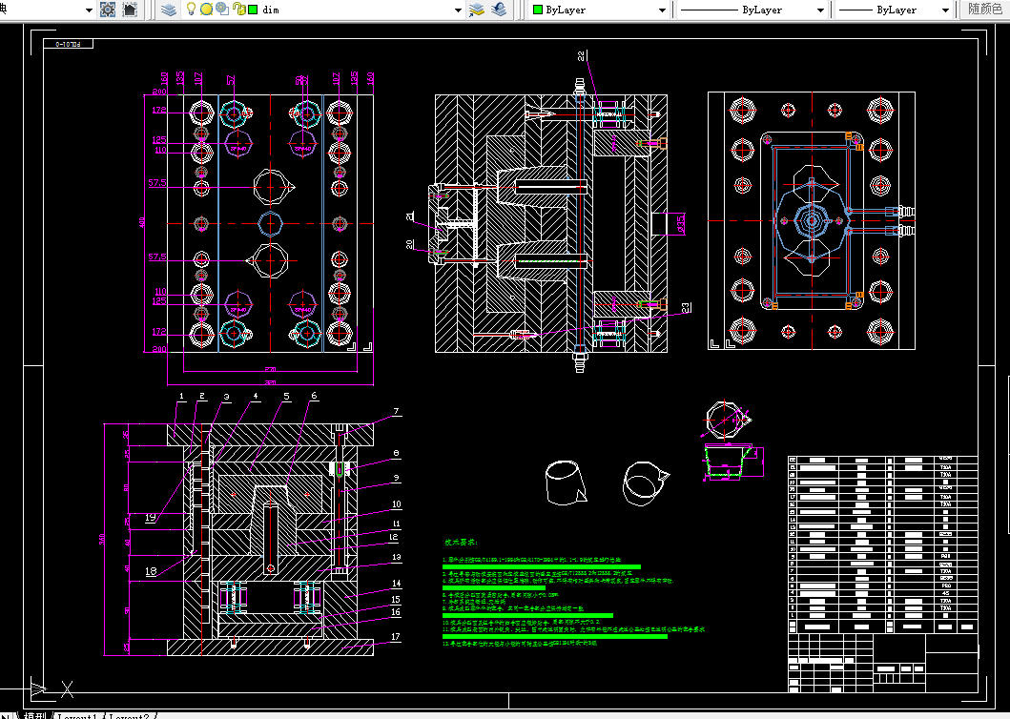Expand the dim layer dropdown list
This screenshot has width=1010, height=719.
point(458,10)
